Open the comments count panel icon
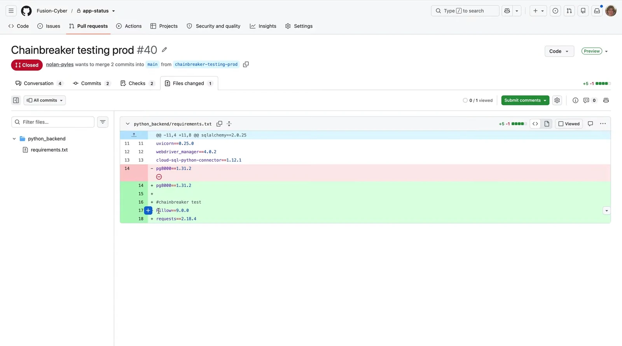622x346 pixels. click(x=589, y=100)
